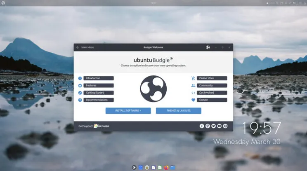
Task: Click the Wednesday March 30 date text
Action: click(247, 142)
